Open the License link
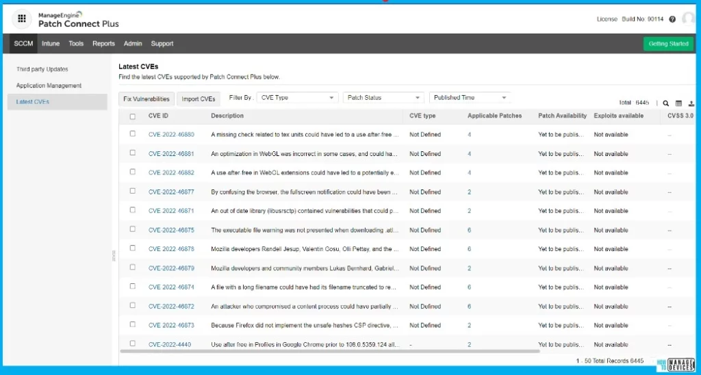This screenshot has height=375, width=701. pyautogui.click(x=607, y=19)
